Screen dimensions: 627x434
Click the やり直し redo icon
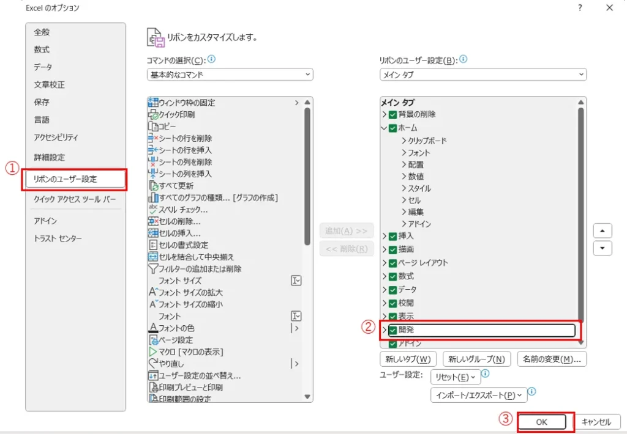click(x=153, y=363)
